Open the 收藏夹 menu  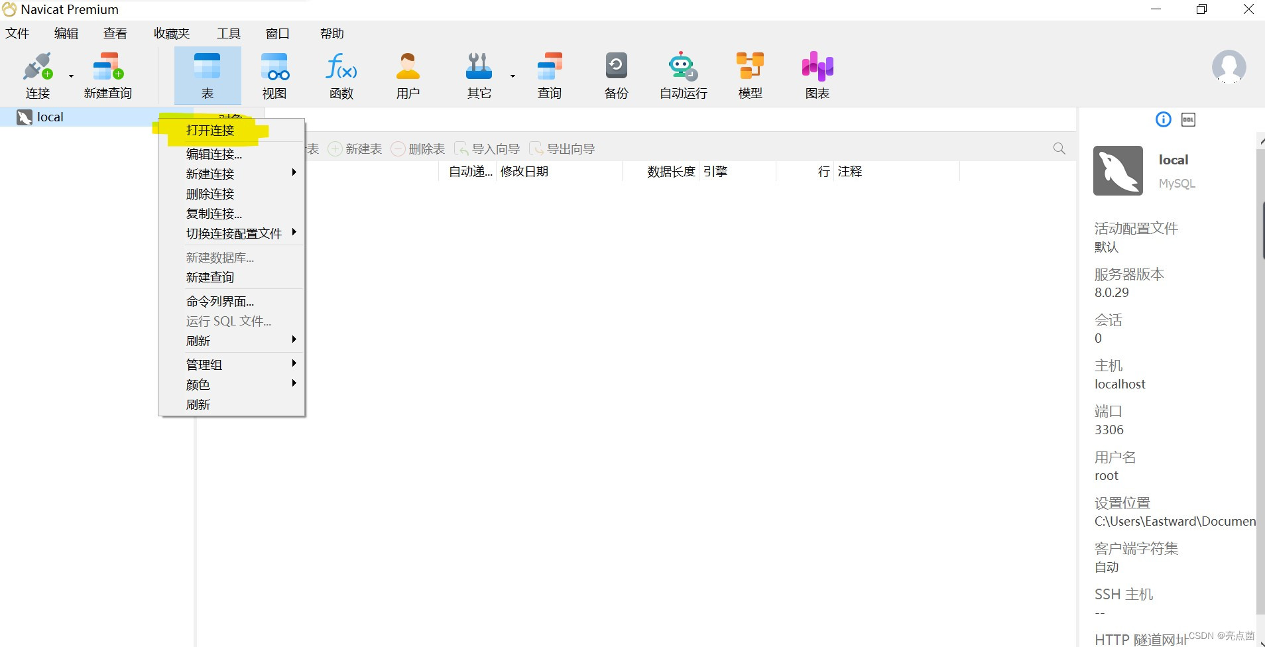click(x=172, y=33)
